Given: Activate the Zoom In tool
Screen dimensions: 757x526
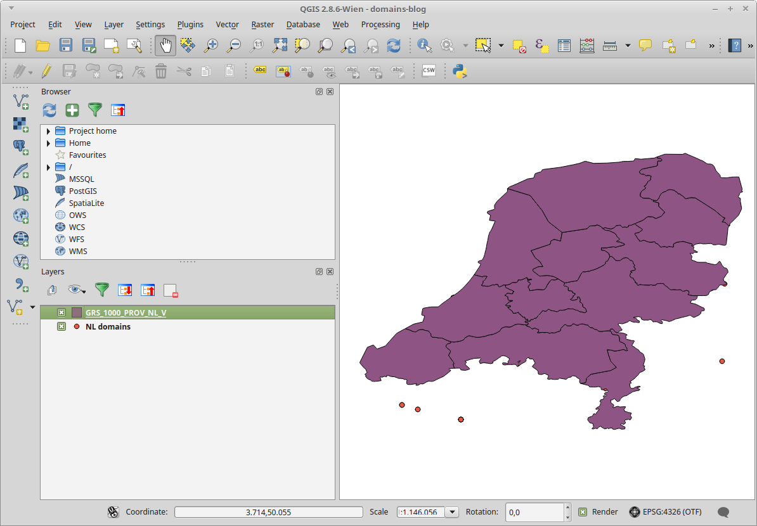Looking at the screenshot, I should [211, 46].
